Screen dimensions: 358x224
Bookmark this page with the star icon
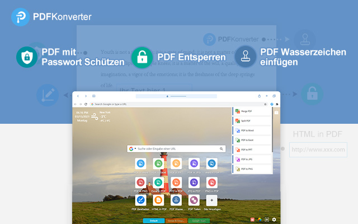click(x=265, y=104)
